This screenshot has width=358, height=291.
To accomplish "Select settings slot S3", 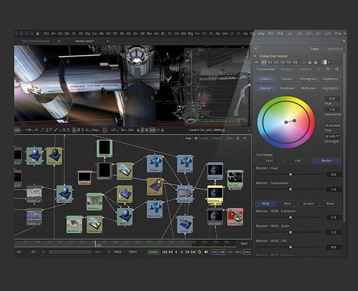I will tap(276, 62).
